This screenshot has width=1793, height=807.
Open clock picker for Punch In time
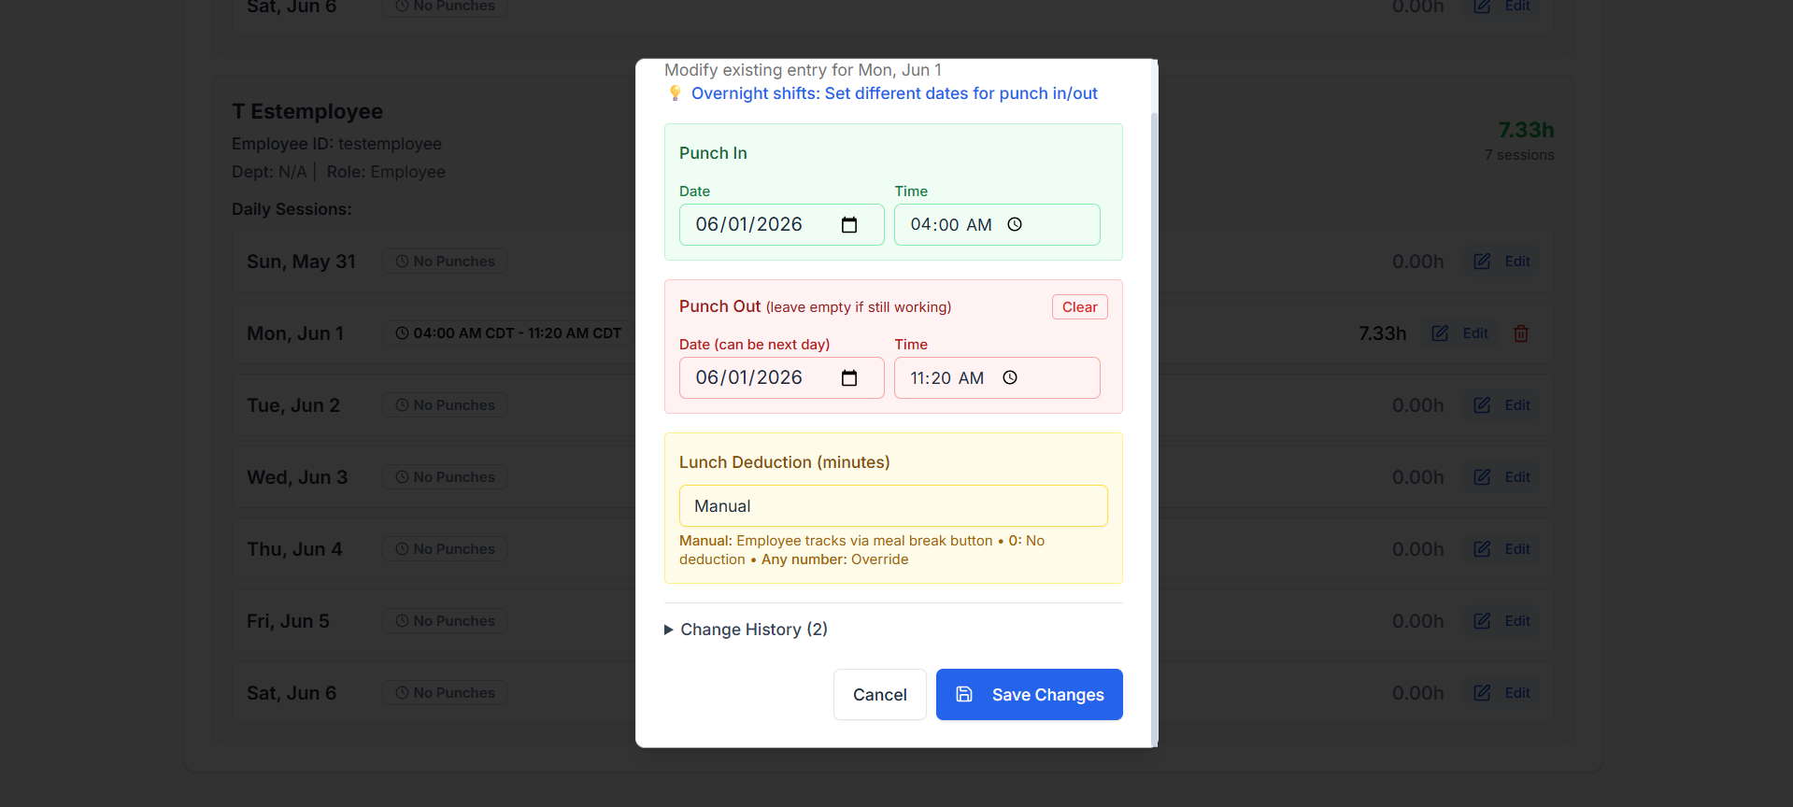click(1015, 225)
